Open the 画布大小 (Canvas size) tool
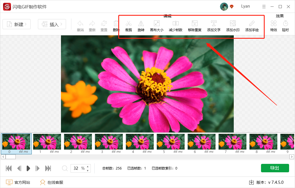Screen dimensions: 295x188 tap(157, 26)
